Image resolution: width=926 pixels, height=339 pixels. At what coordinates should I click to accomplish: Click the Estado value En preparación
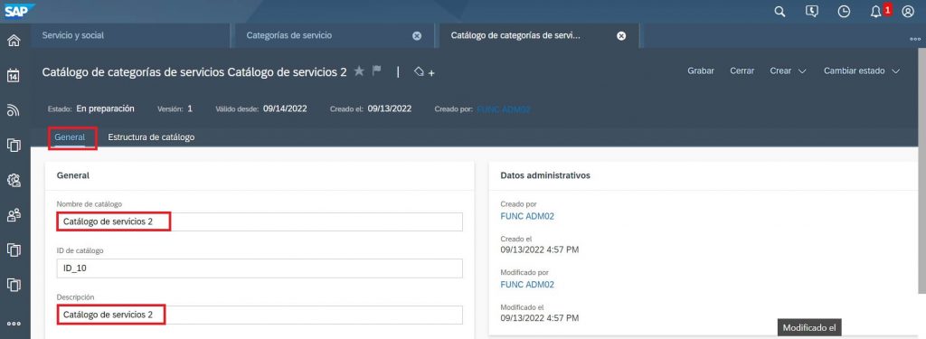click(x=105, y=108)
